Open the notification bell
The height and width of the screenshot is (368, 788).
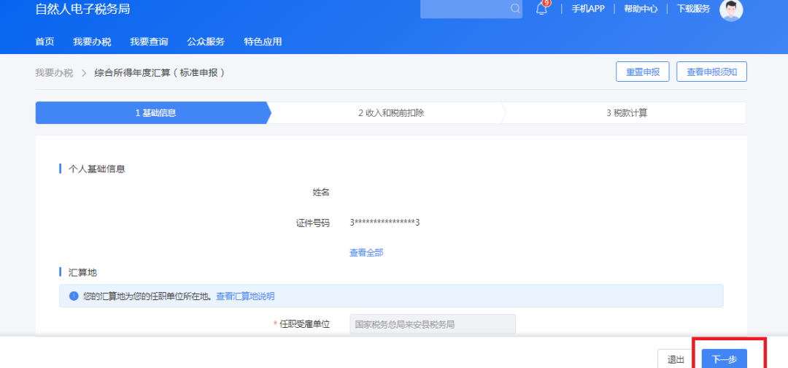541,9
